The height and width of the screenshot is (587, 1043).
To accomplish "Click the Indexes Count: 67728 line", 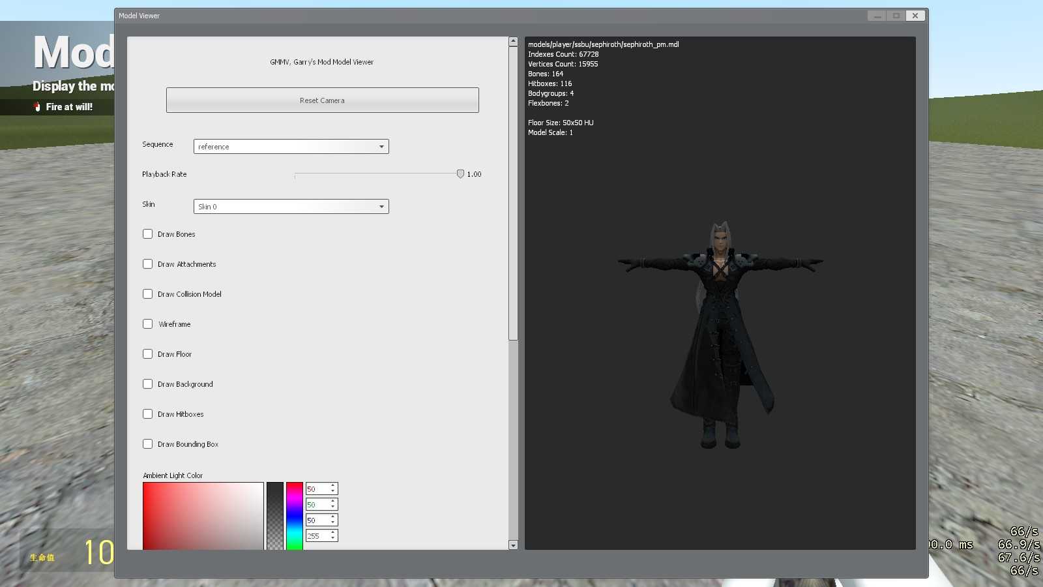I will tap(563, 54).
